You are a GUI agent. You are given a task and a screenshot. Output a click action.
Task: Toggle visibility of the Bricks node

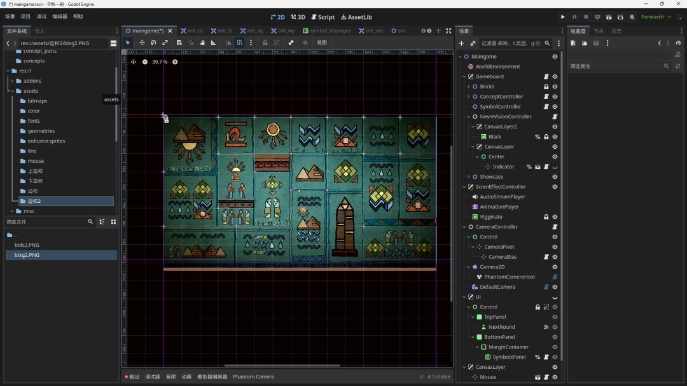pos(555,86)
